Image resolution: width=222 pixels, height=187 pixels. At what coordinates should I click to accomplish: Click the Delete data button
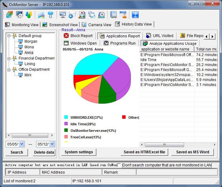click(x=44, y=152)
